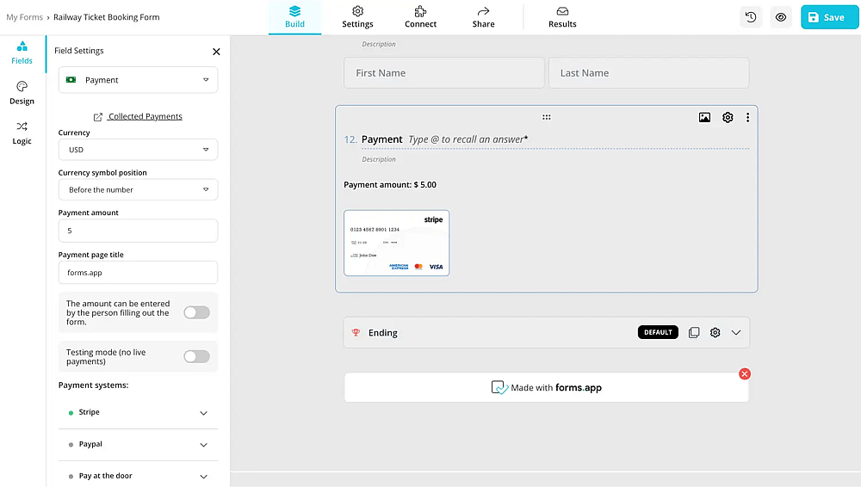
Task: Switch to the Build tab
Action: coord(294,17)
